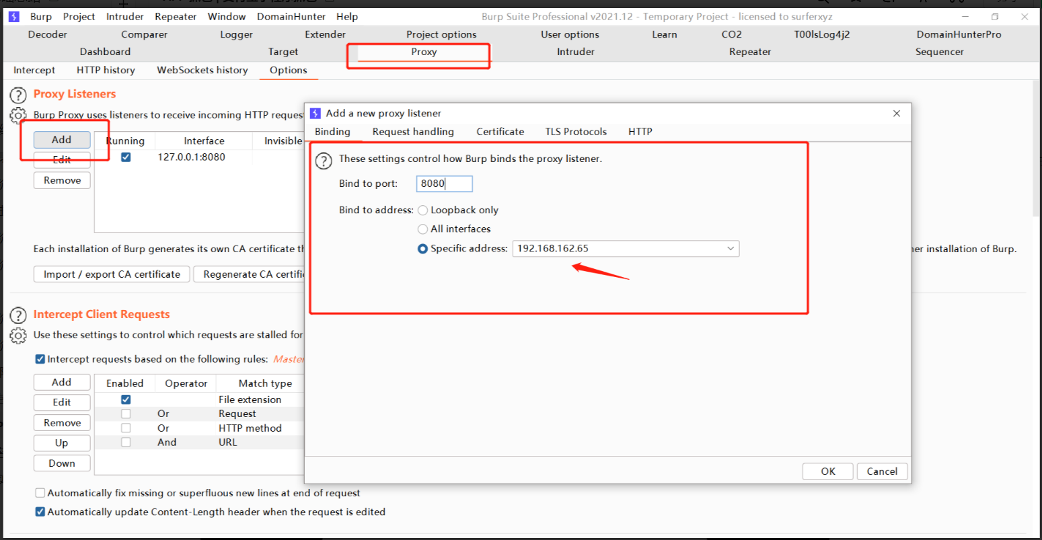Switch to the Project options tab
Screen dimensions: 1042x540
coord(441,34)
